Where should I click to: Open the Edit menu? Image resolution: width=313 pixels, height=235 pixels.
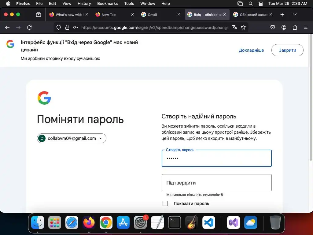52,3
